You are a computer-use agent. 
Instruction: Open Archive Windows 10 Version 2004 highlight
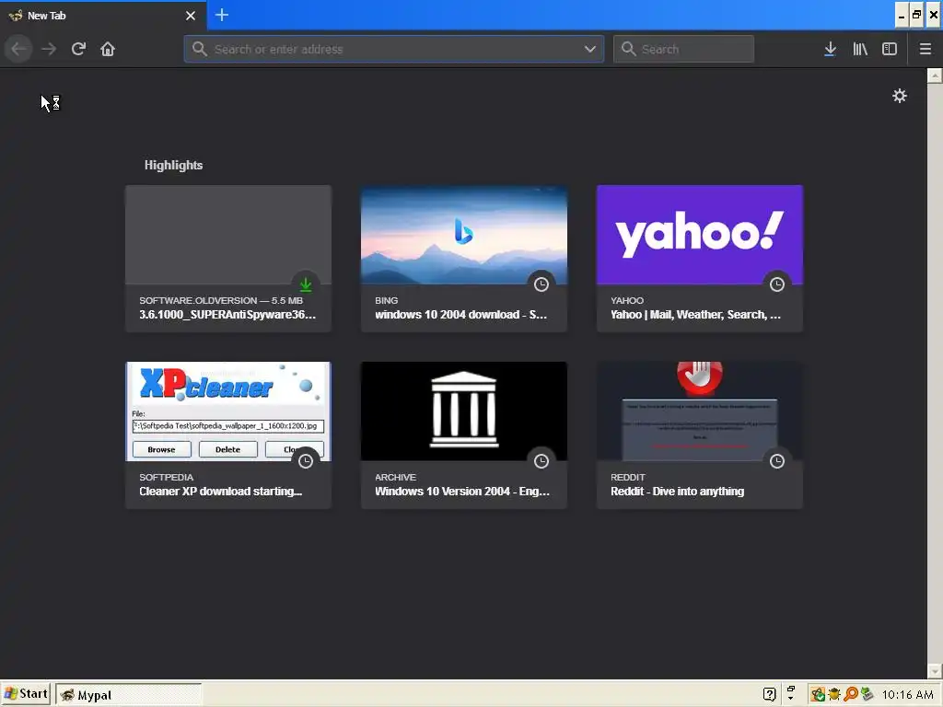point(464,435)
